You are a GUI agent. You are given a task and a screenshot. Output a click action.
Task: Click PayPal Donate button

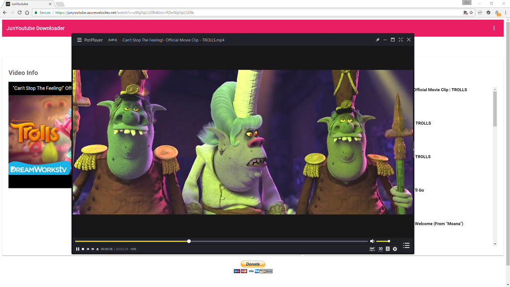click(253, 264)
